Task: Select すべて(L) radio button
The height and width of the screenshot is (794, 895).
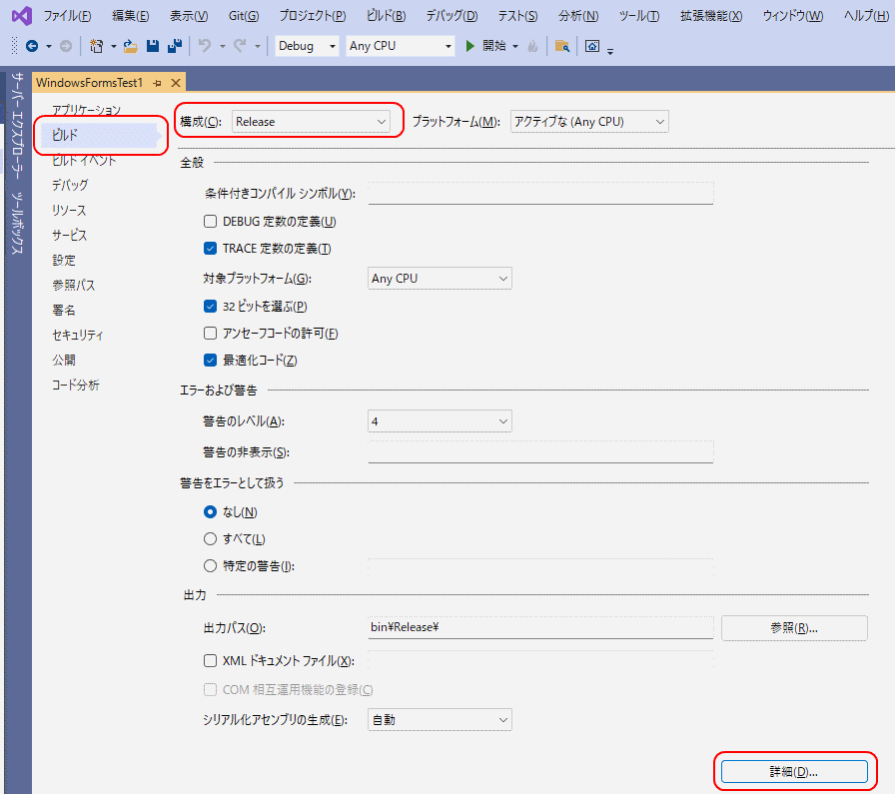Action: coord(210,539)
